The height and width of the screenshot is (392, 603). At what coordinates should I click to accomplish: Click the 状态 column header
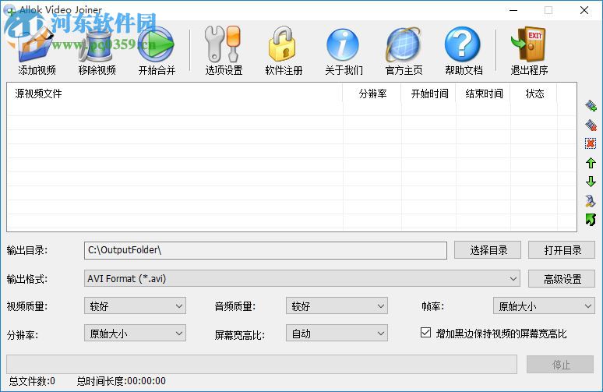tap(534, 94)
